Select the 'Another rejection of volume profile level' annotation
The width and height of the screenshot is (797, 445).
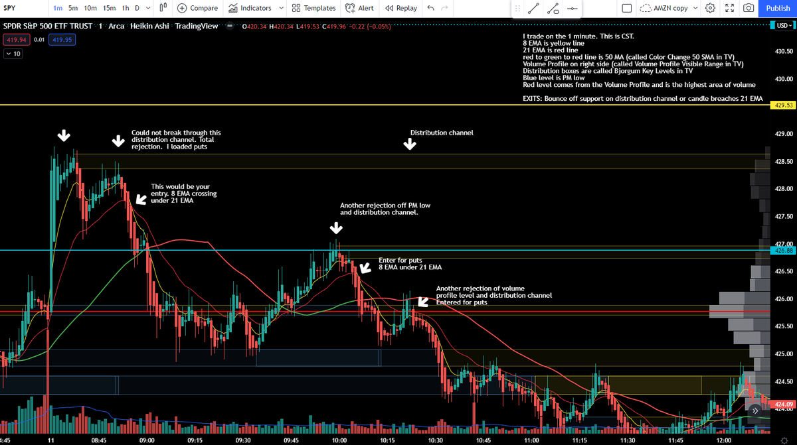click(x=494, y=295)
